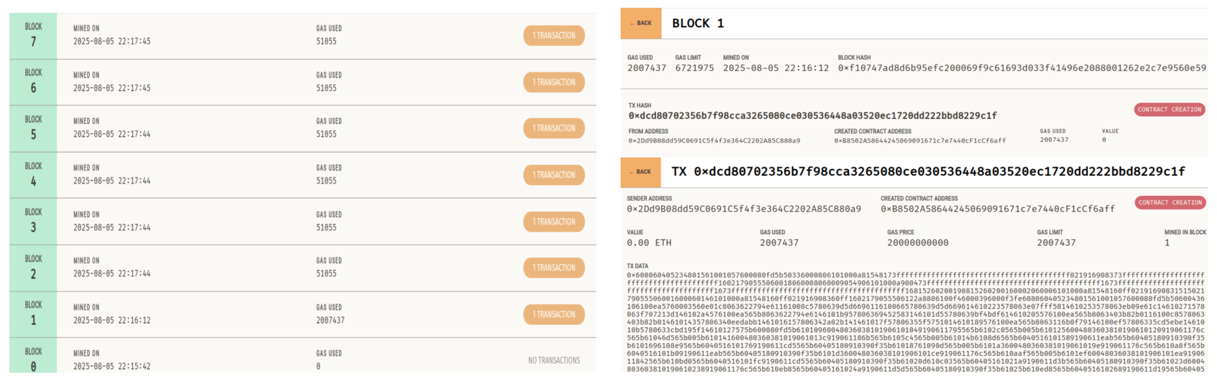Click the Back button beside Block 1 title
The image size is (1217, 384).
[x=640, y=23]
